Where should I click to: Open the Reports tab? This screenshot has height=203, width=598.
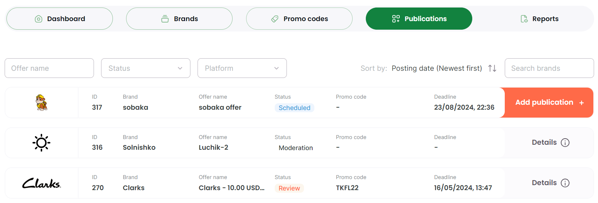[539, 19]
